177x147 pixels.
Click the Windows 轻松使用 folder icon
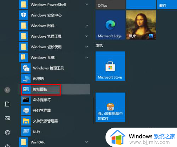(24, 47)
